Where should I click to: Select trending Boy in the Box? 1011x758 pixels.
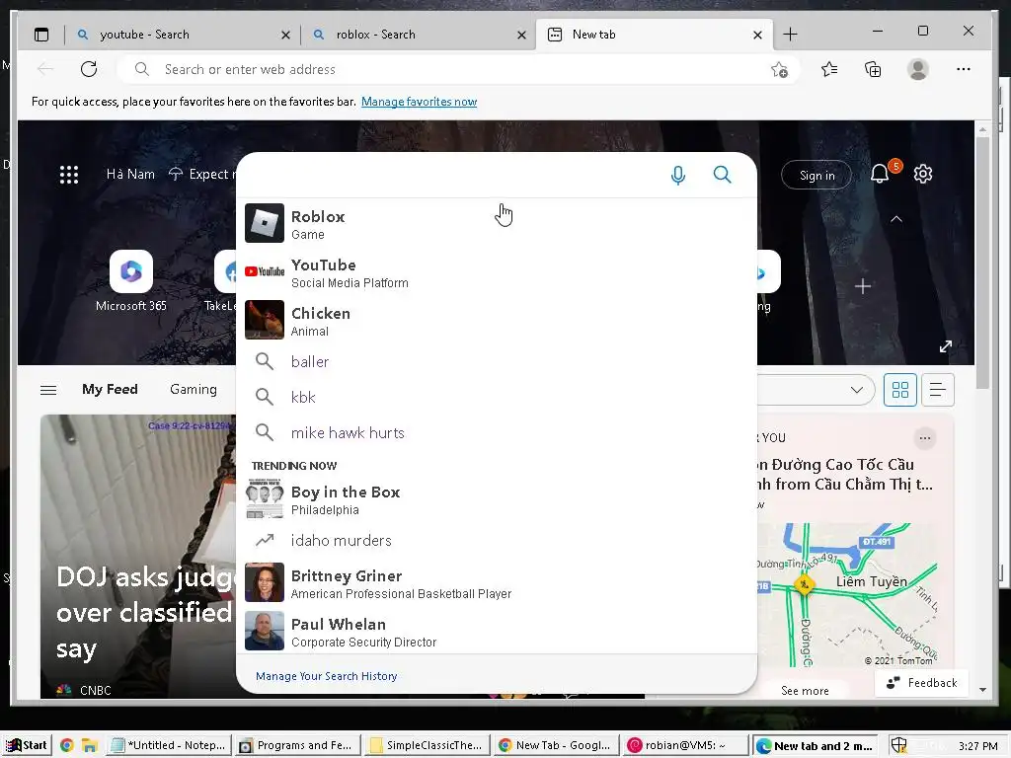coord(497,498)
